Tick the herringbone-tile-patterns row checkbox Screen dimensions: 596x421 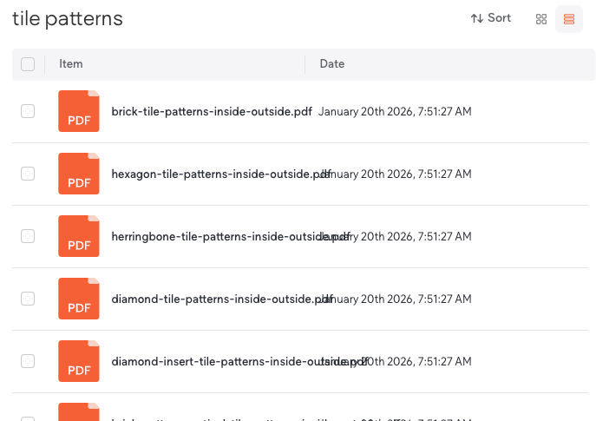pyautogui.click(x=28, y=236)
